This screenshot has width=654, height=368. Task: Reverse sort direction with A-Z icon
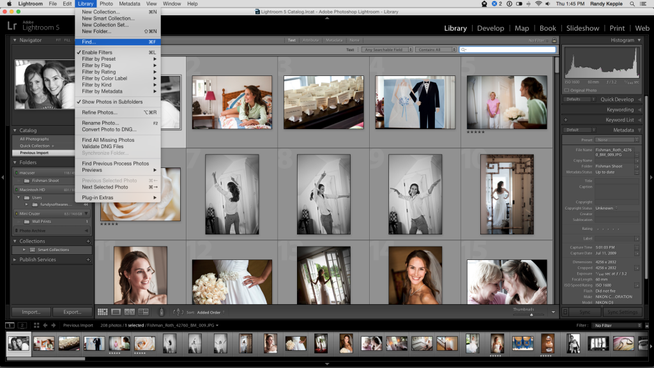coord(178,312)
